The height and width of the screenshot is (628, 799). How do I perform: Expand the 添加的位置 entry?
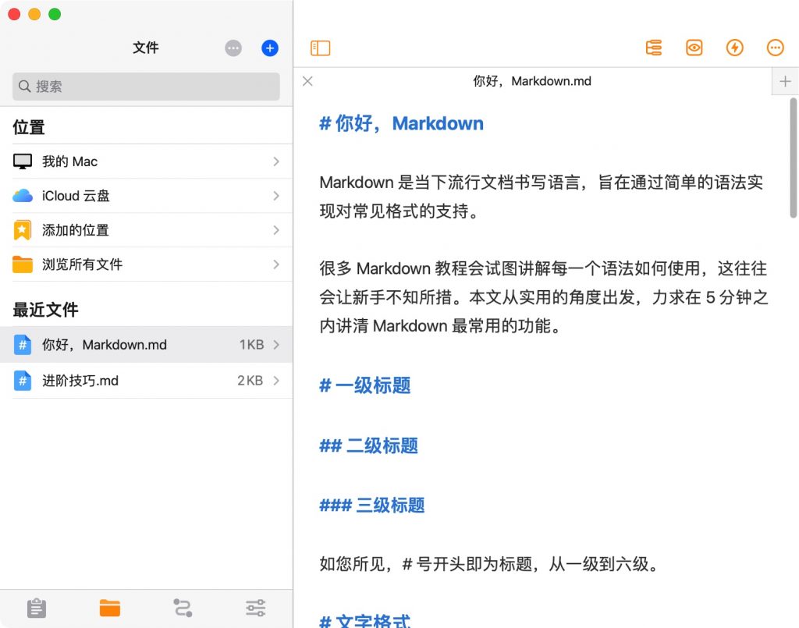click(x=146, y=230)
